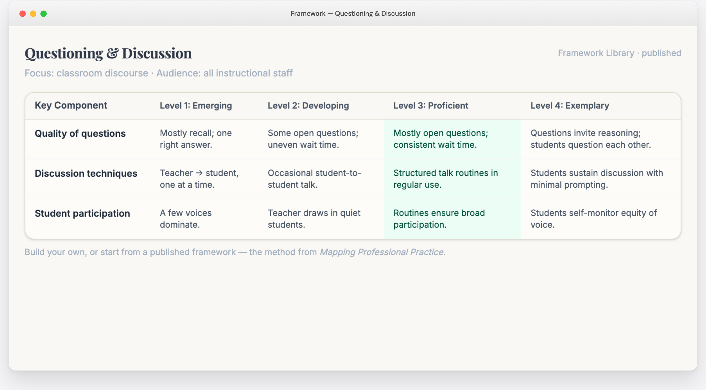Click the red close window button
Screen dimensions: 706x390
click(23, 13)
